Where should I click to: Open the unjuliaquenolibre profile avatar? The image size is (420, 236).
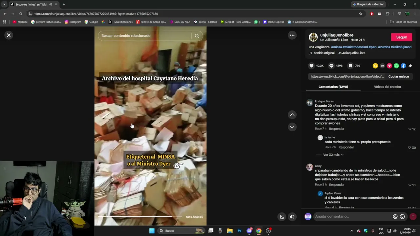[x=313, y=37]
